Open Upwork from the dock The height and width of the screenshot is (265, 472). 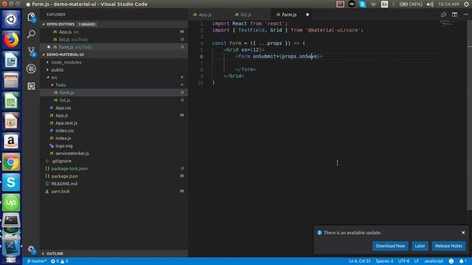[x=11, y=202]
